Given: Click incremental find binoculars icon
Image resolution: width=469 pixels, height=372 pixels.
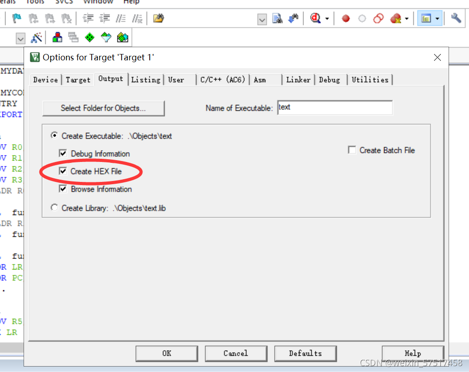Looking at the screenshot, I should (x=293, y=19).
